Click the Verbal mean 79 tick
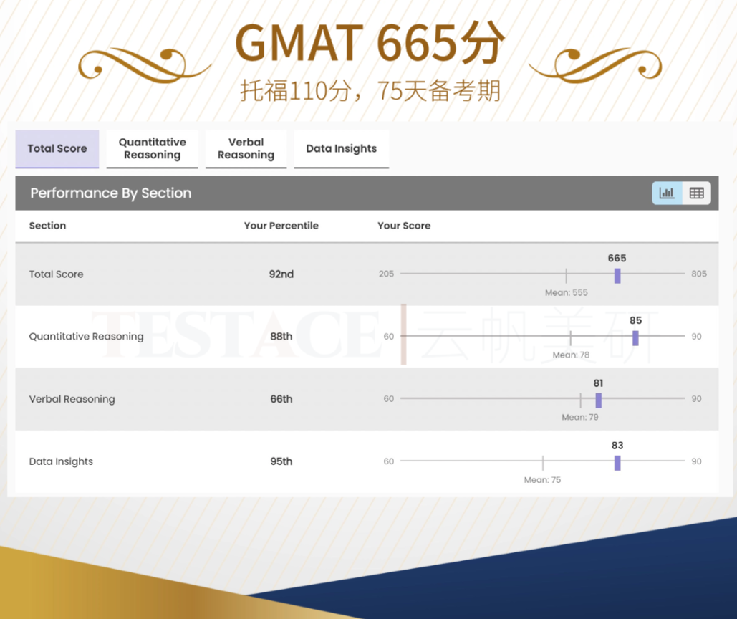This screenshot has width=737, height=619. [580, 400]
